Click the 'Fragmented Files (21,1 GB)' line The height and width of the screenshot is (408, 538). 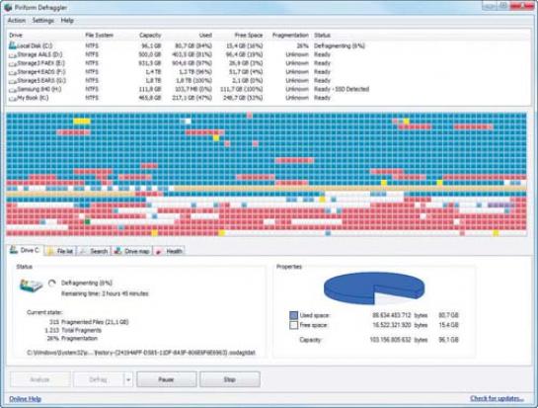point(95,322)
